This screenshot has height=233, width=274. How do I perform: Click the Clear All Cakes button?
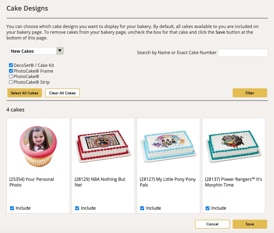(x=62, y=93)
